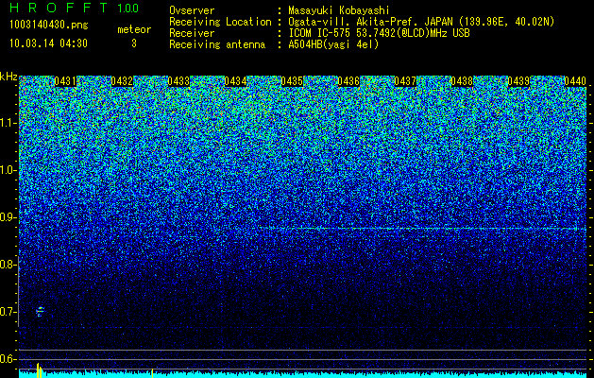Click the 0431 time marker
This screenshot has width=594, height=378.
coord(65,81)
